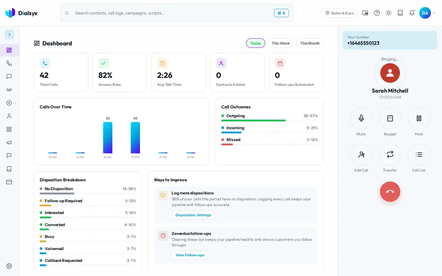Mute the call with microphone button
The width and height of the screenshot is (442, 276).
click(361, 118)
